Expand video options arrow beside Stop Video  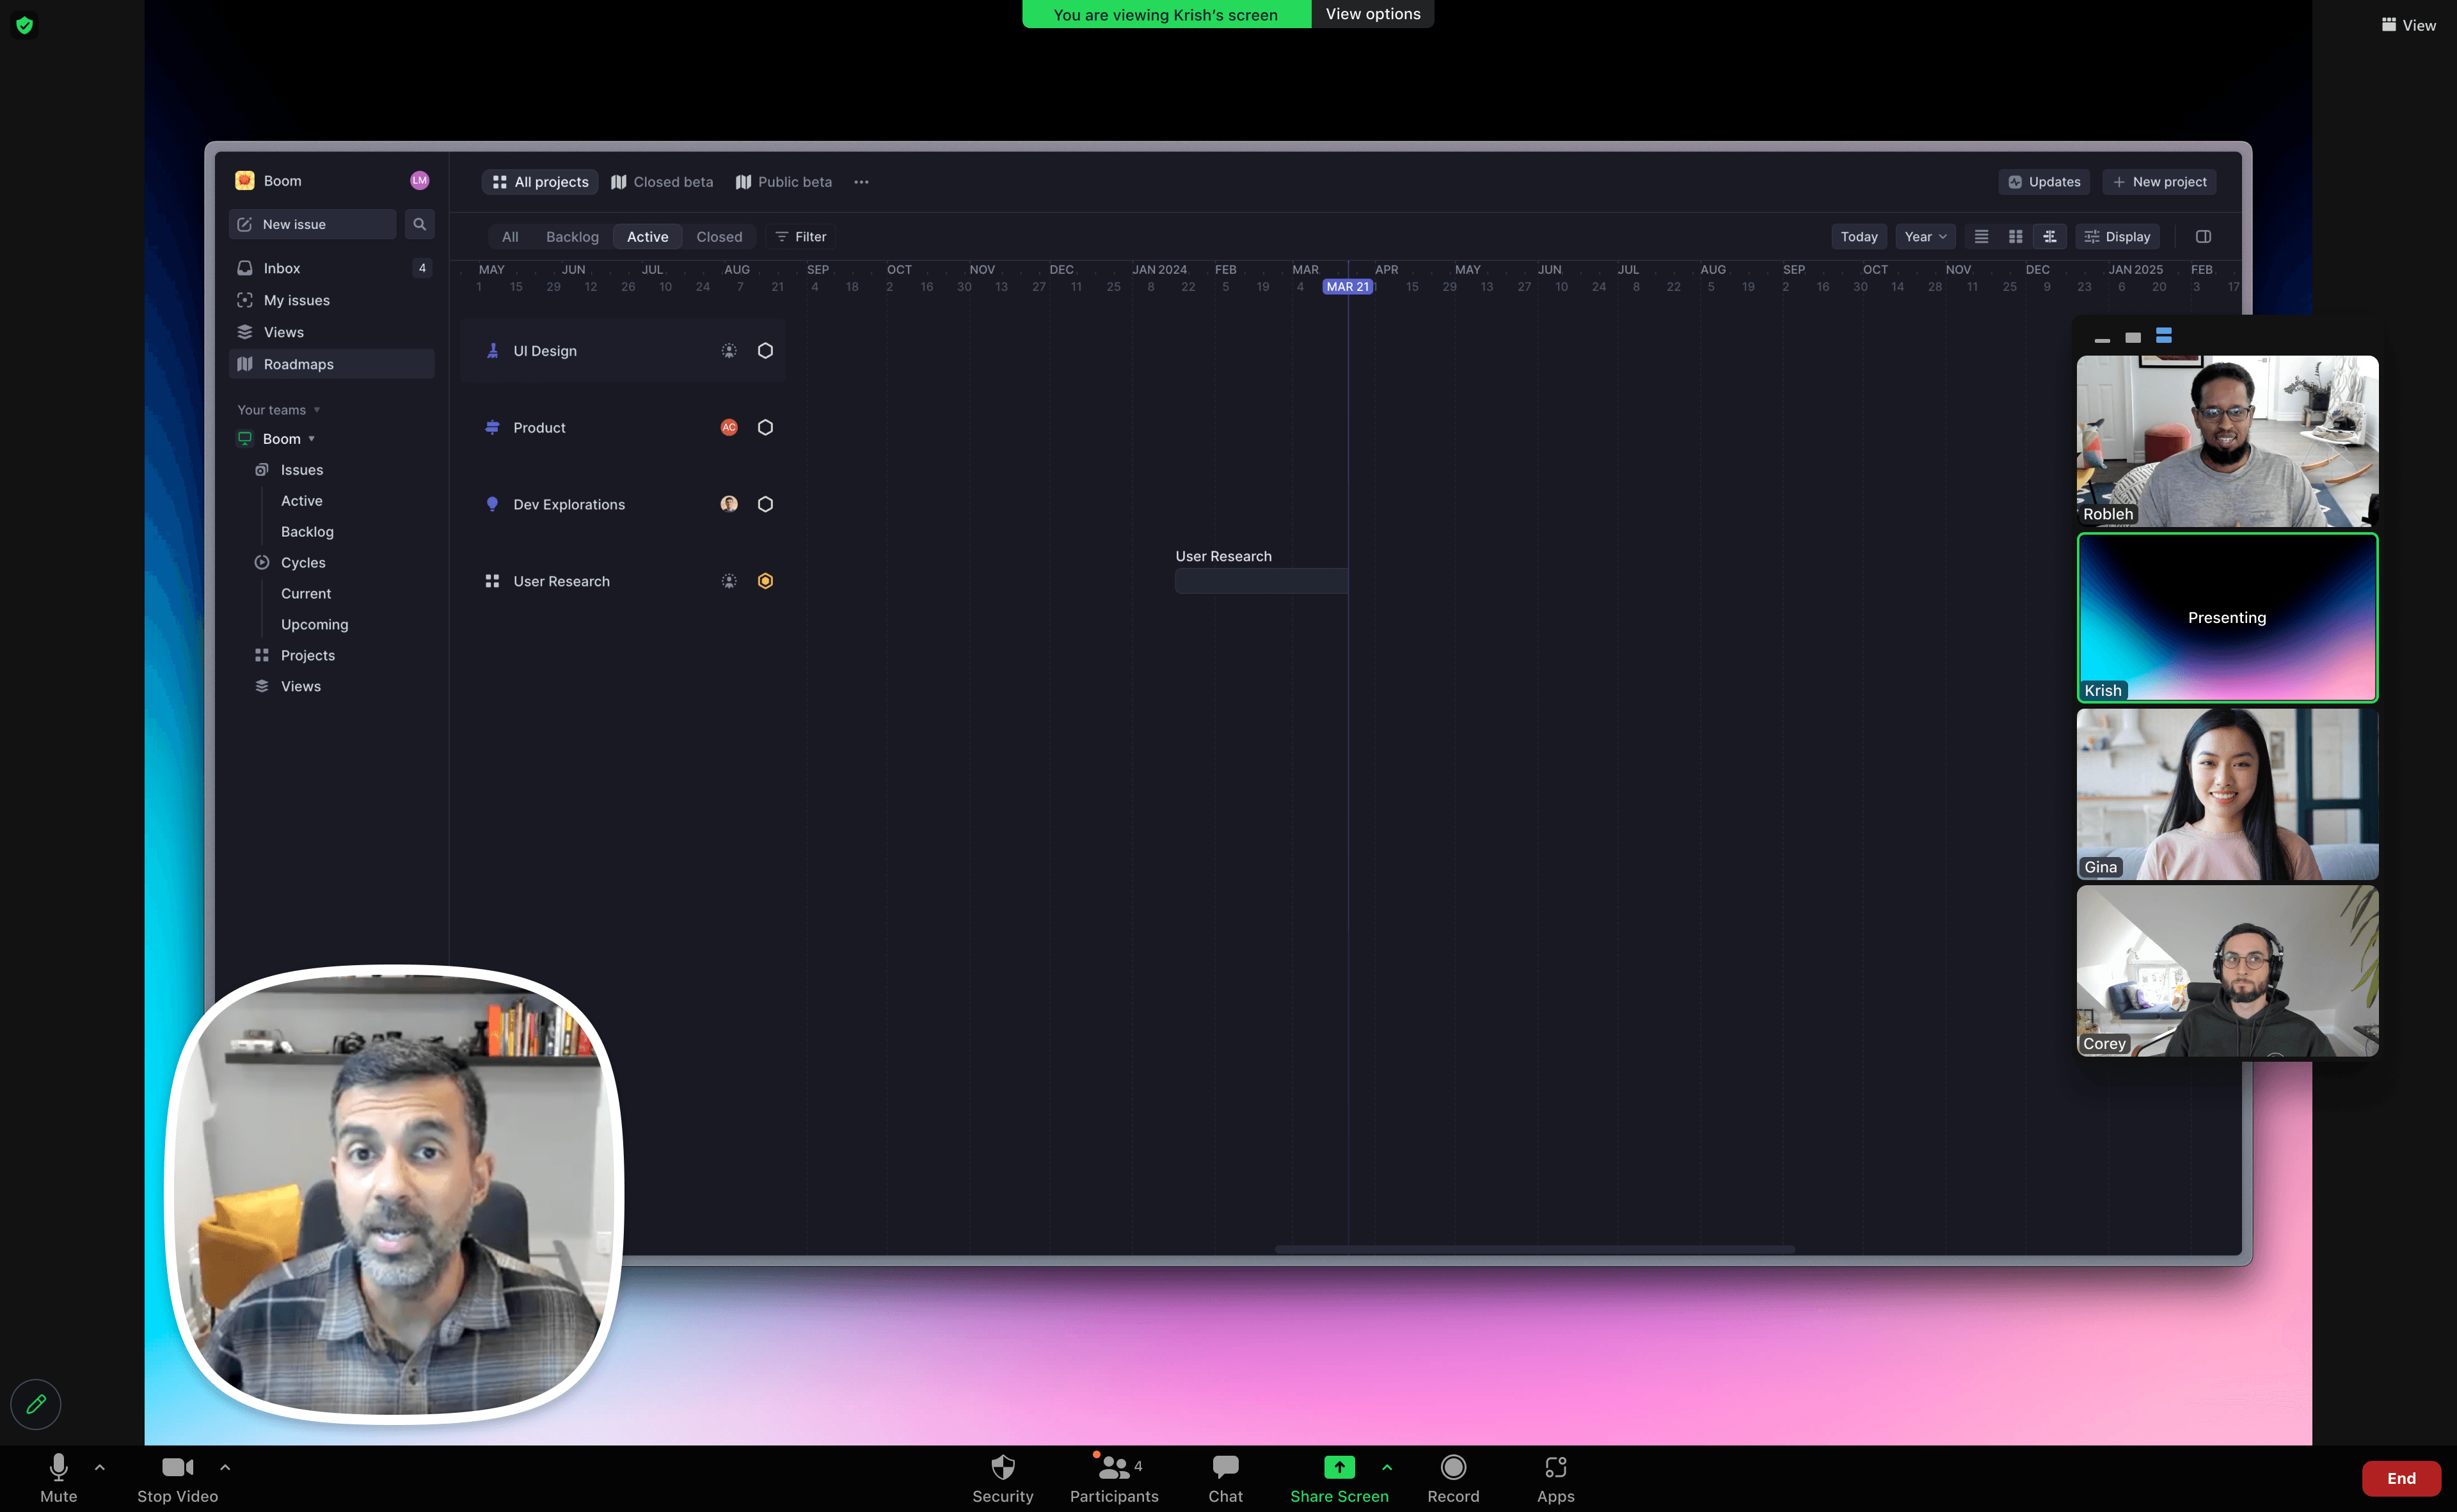point(225,1467)
